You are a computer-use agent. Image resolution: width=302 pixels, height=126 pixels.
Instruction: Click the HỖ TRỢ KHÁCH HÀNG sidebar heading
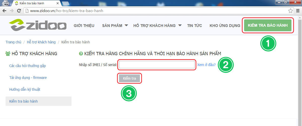[34, 53]
